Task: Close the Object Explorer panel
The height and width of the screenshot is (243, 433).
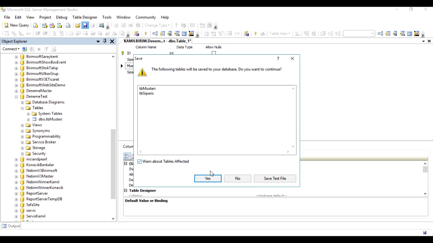Action: pyautogui.click(x=112, y=41)
